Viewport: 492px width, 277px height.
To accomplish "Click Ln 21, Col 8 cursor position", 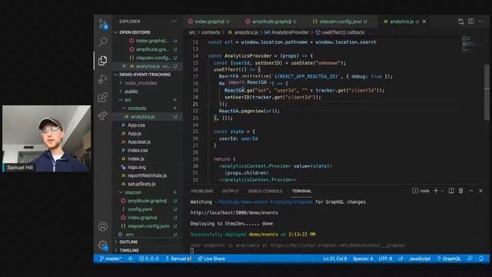I will click(335, 259).
